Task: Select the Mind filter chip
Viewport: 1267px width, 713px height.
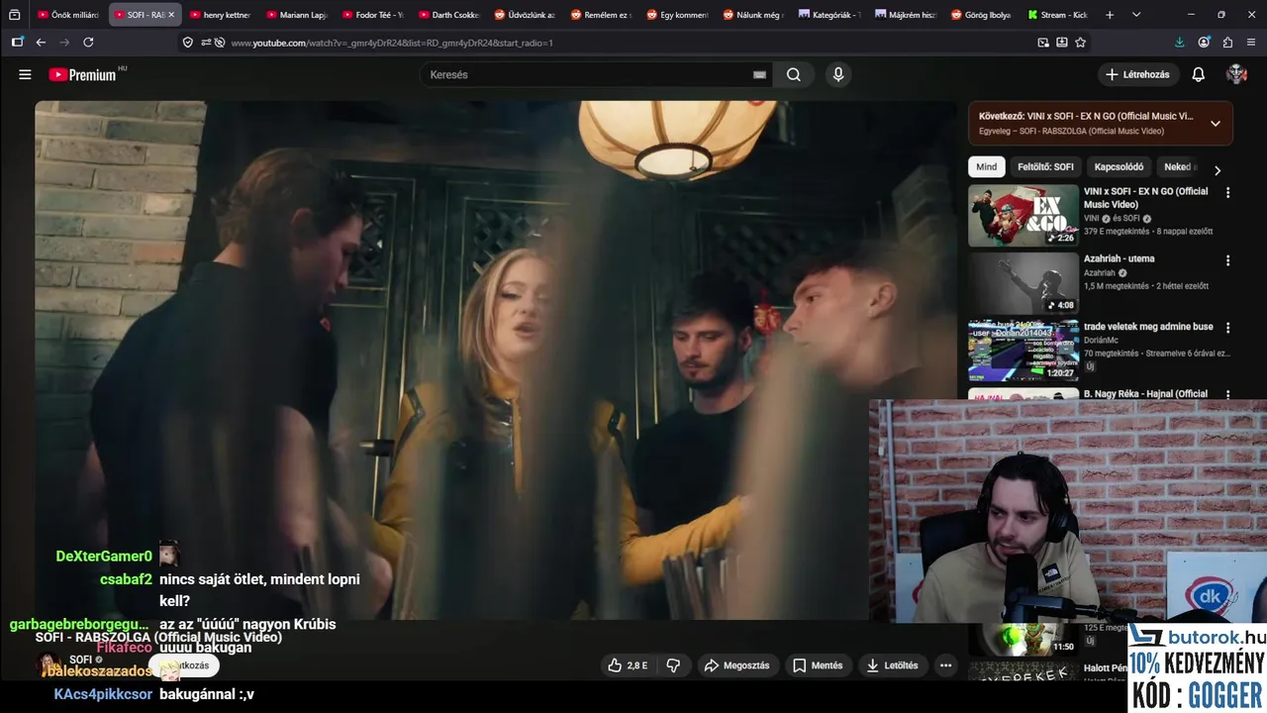Action: tap(987, 167)
